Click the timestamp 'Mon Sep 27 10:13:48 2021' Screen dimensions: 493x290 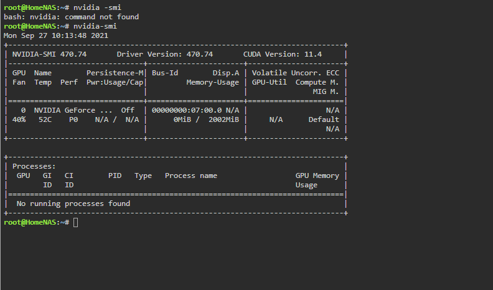(x=56, y=35)
